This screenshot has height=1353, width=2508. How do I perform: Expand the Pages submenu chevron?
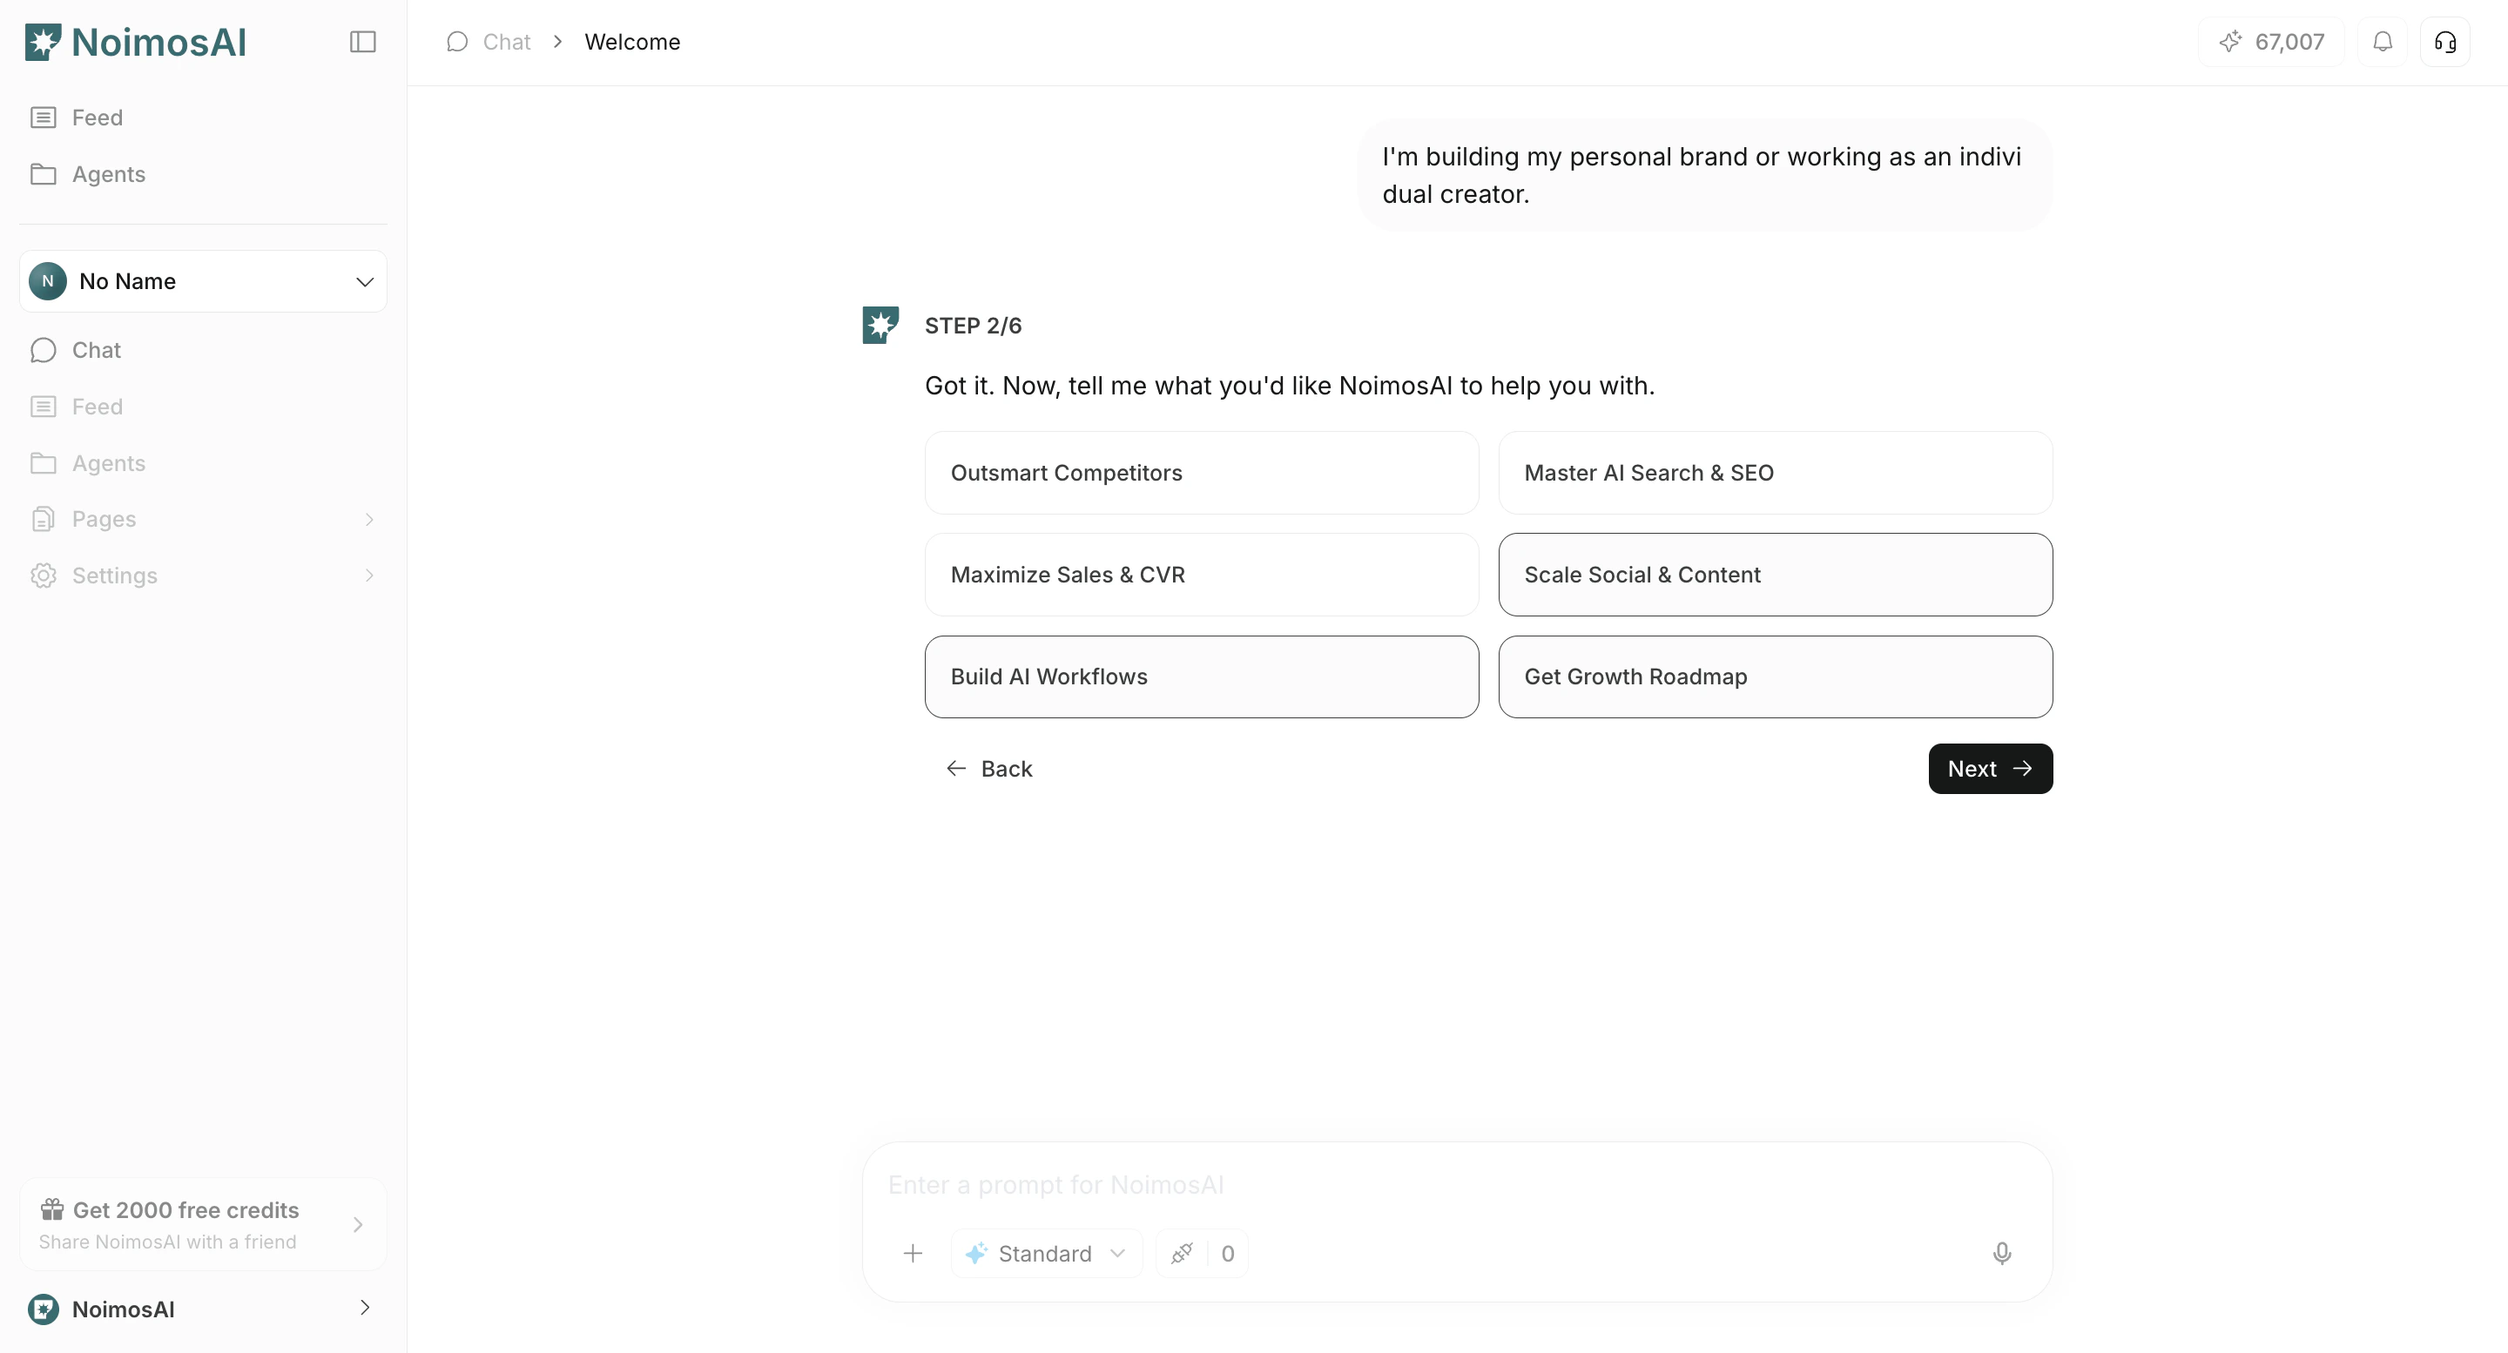369,519
